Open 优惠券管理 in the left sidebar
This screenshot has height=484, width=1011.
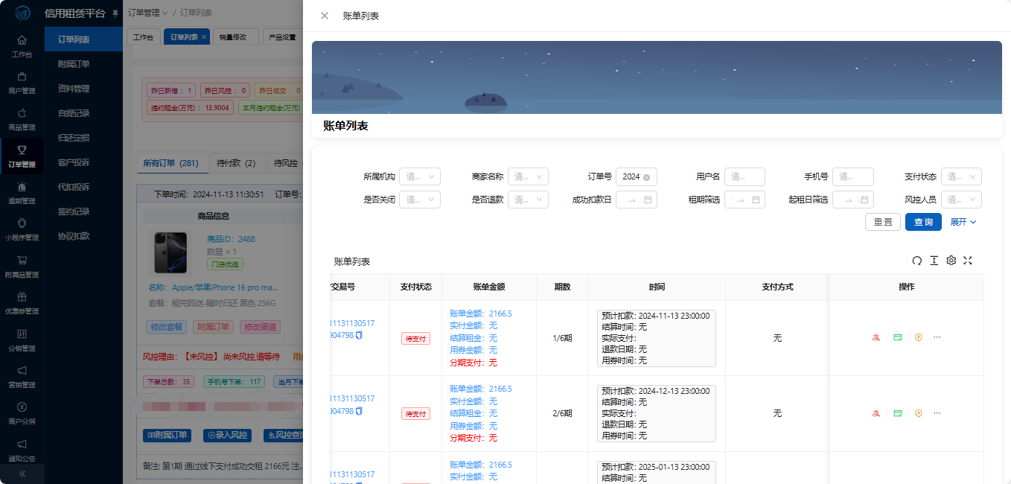[x=22, y=303]
